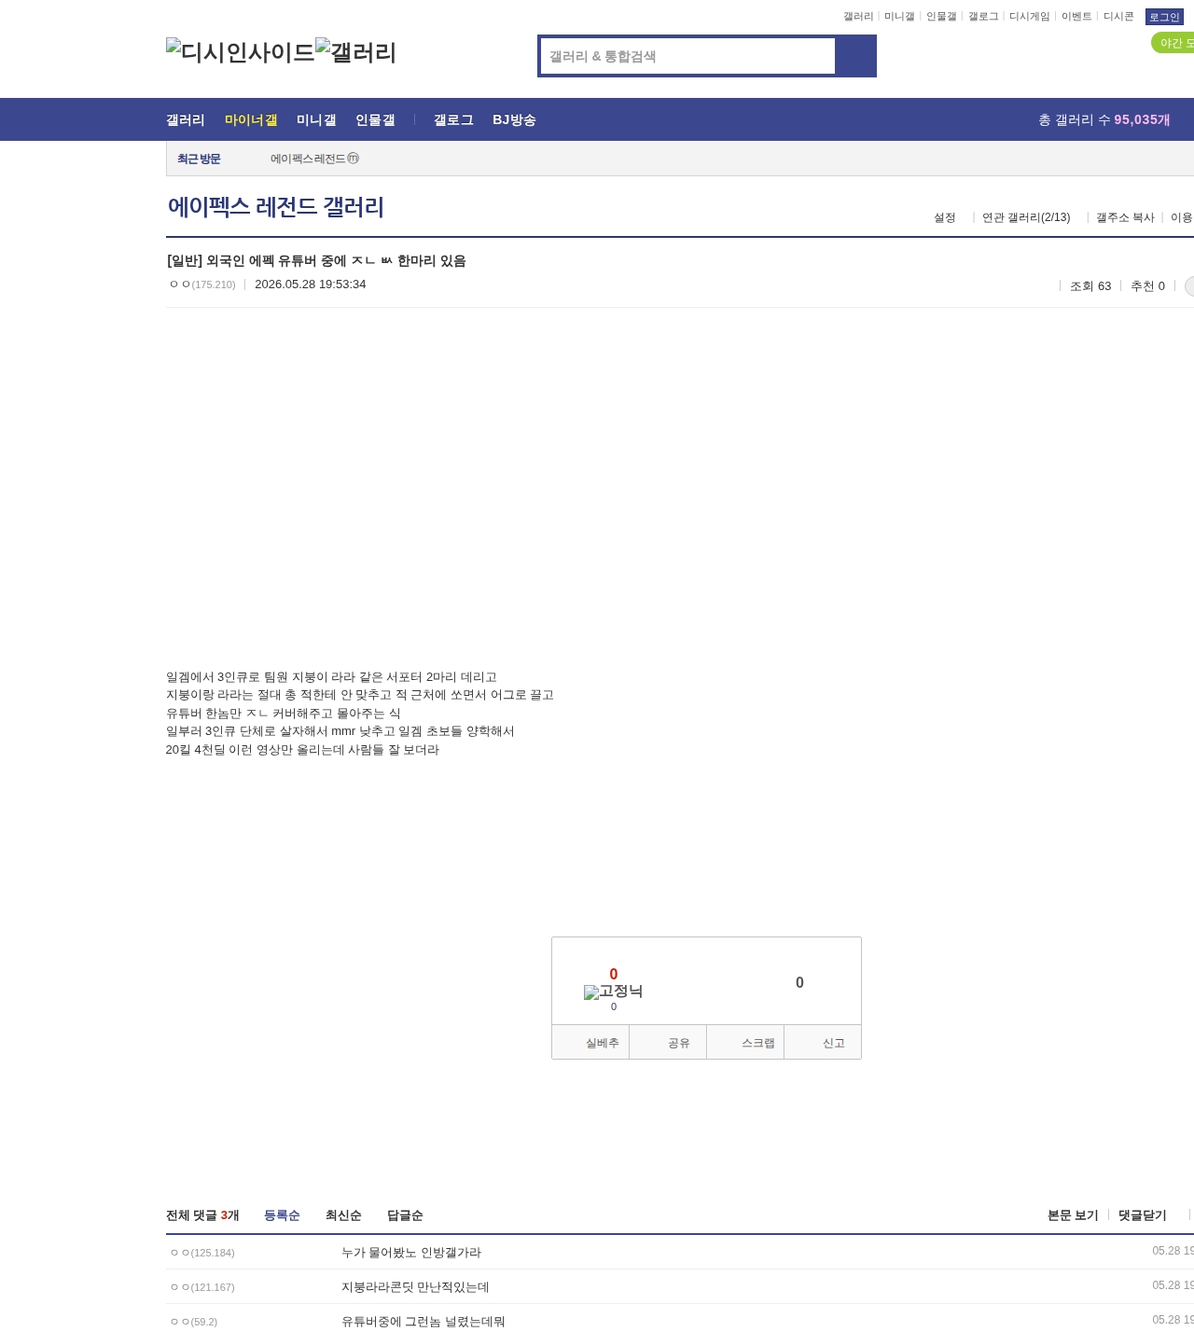
Task: Click the 공유 button
Action: pos(668,1042)
